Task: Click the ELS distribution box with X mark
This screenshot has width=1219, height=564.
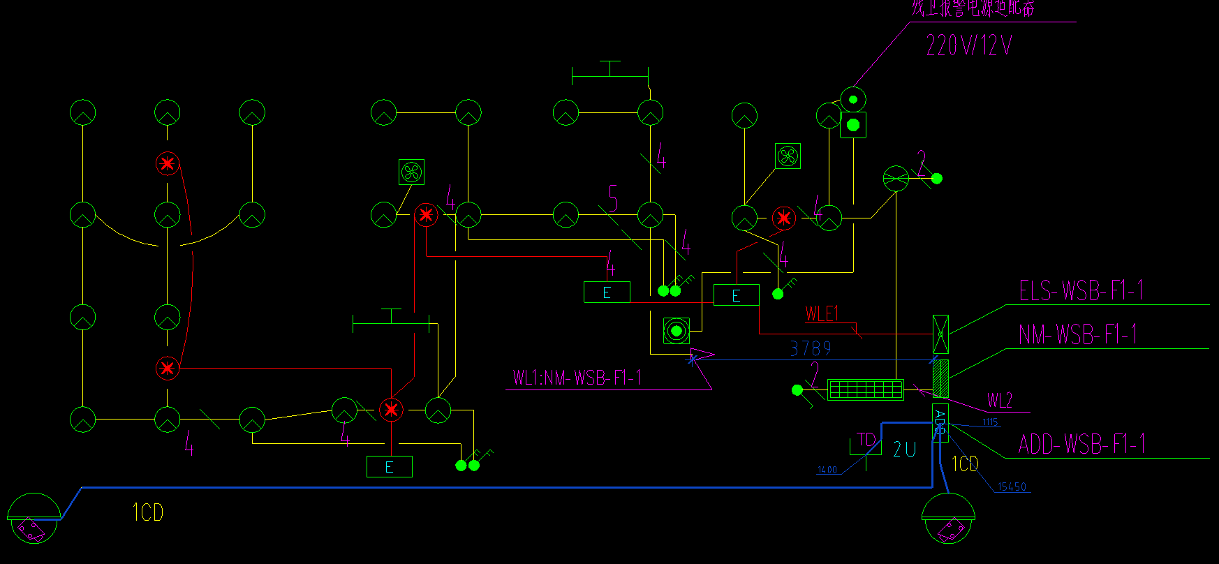Action: (x=940, y=334)
